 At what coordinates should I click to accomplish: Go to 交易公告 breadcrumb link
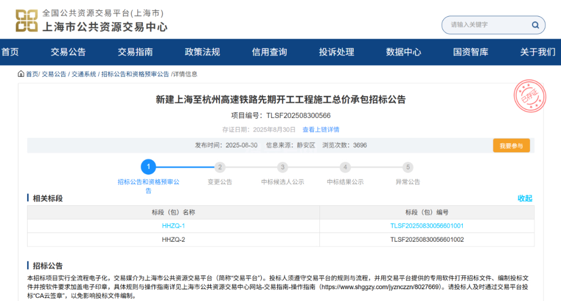pyautogui.click(x=54, y=74)
